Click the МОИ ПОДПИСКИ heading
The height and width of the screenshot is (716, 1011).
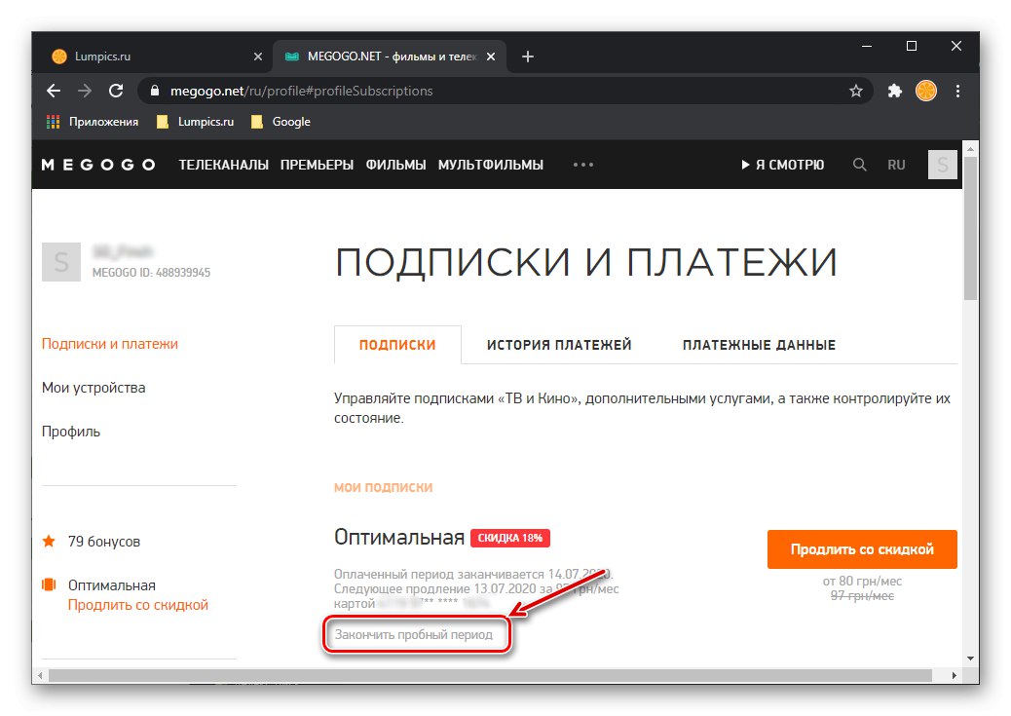(x=383, y=488)
